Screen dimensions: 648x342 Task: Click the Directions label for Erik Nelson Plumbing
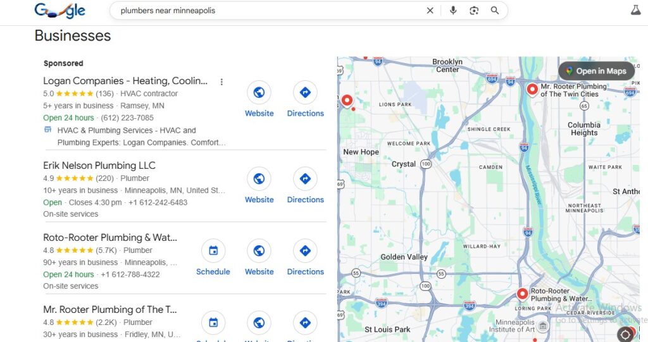tap(306, 200)
